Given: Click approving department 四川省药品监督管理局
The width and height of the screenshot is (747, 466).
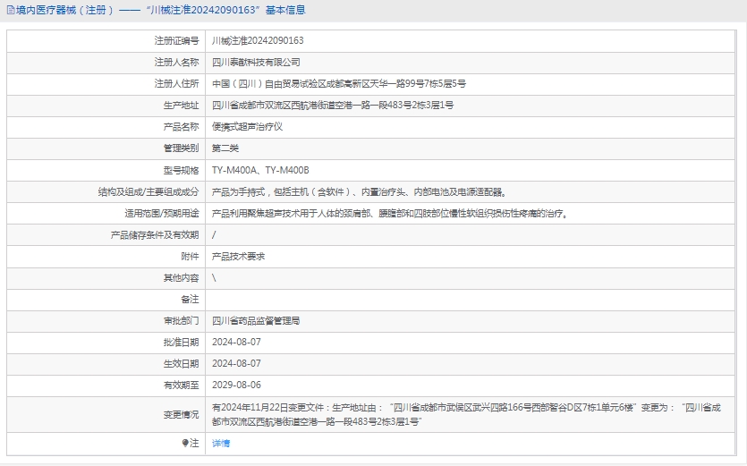Looking at the screenshot, I should 256,320.
